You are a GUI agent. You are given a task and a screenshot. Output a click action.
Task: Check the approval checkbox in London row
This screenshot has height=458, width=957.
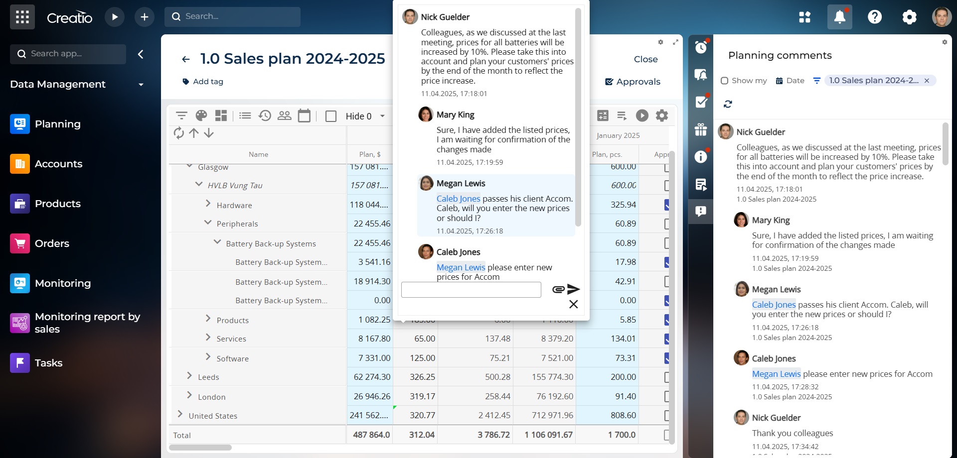click(666, 396)
